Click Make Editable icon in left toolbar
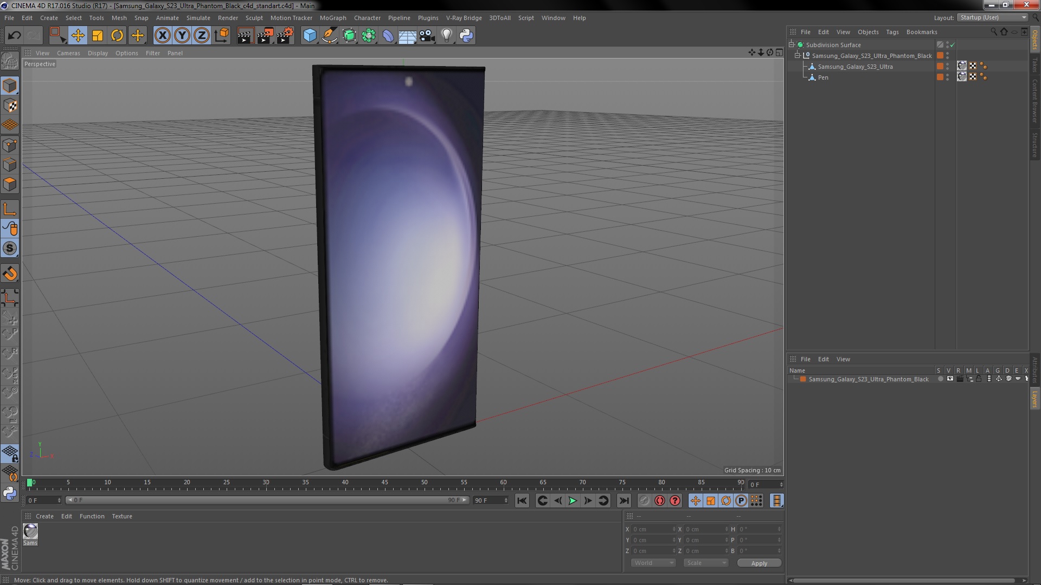The height and width of the screenshot is (585, 1041). (10, 61)
